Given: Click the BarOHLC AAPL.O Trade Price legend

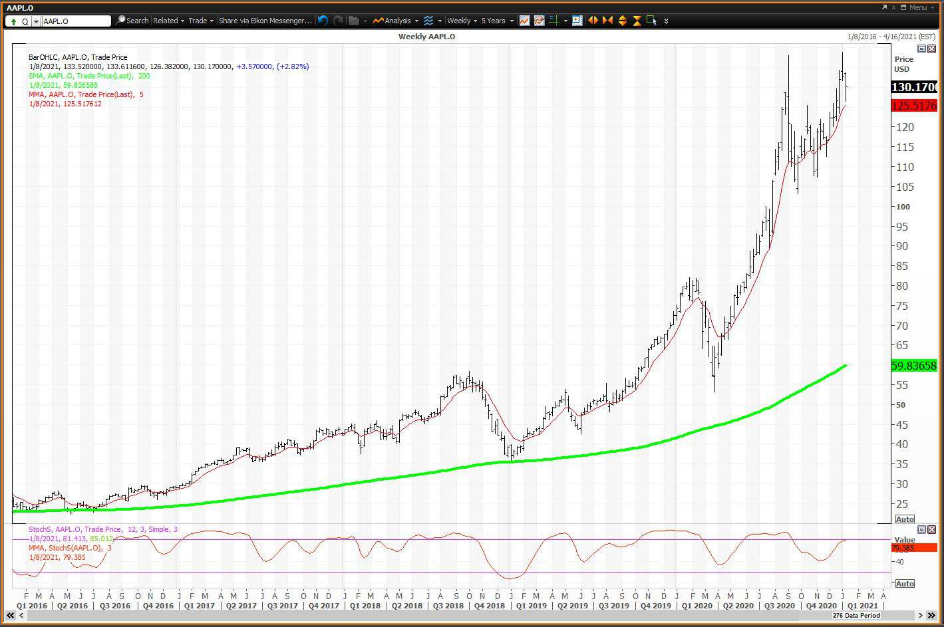Looking at the screenshot, I should [78, 57].
